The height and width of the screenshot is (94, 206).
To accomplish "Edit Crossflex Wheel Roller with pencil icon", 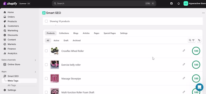I will pyautogui.click(x=184, y=50).
